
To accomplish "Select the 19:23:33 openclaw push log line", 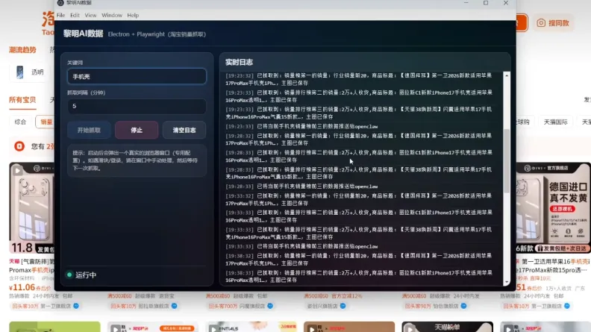I will click(301, 127).
